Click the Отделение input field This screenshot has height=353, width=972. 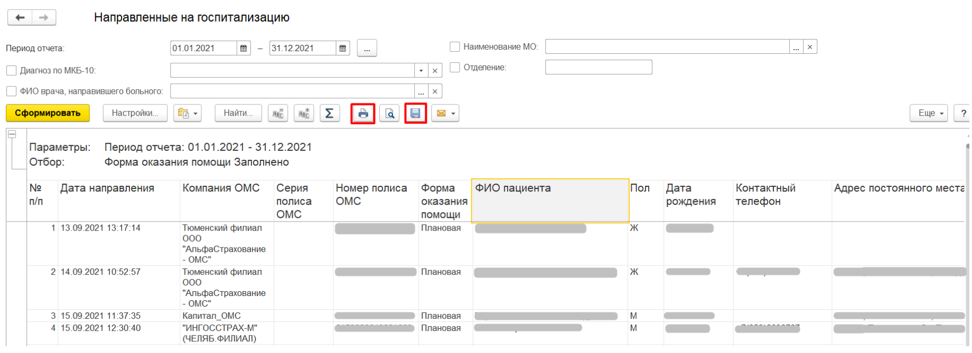tap(598, 68)
